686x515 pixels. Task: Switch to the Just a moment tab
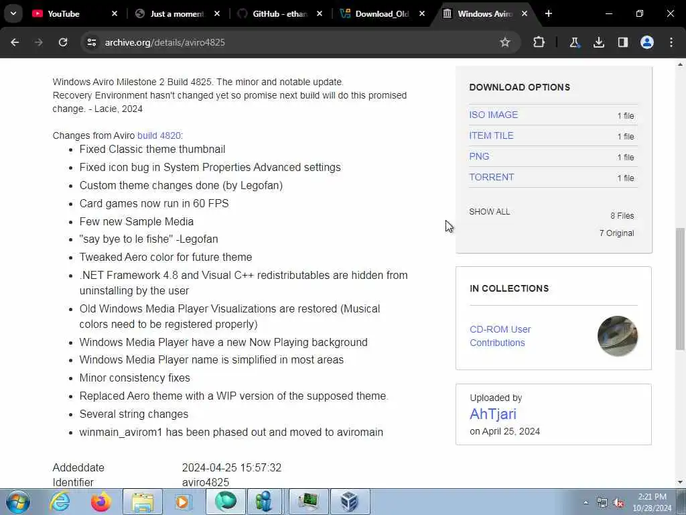(x=177, y=13)
